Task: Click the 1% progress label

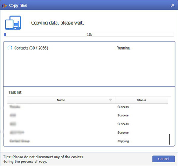Action: point(89,35)
